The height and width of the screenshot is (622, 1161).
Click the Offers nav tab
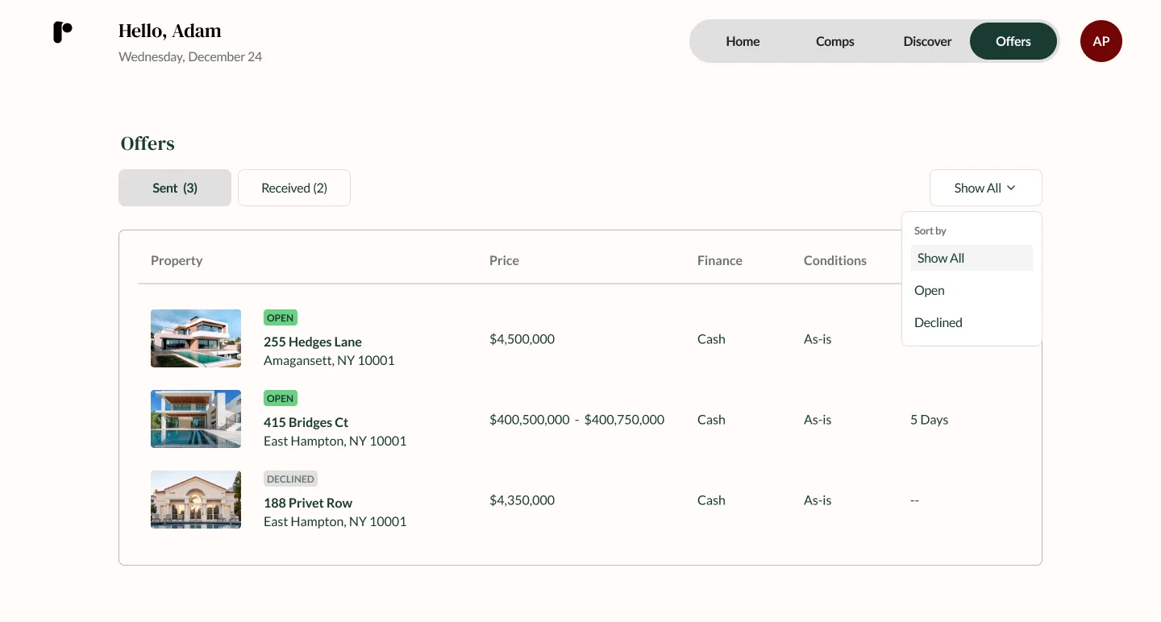(x=1013, y=41)
